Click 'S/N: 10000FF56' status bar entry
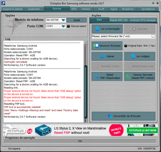Screen dimensions: 161x152 (147, 149)
